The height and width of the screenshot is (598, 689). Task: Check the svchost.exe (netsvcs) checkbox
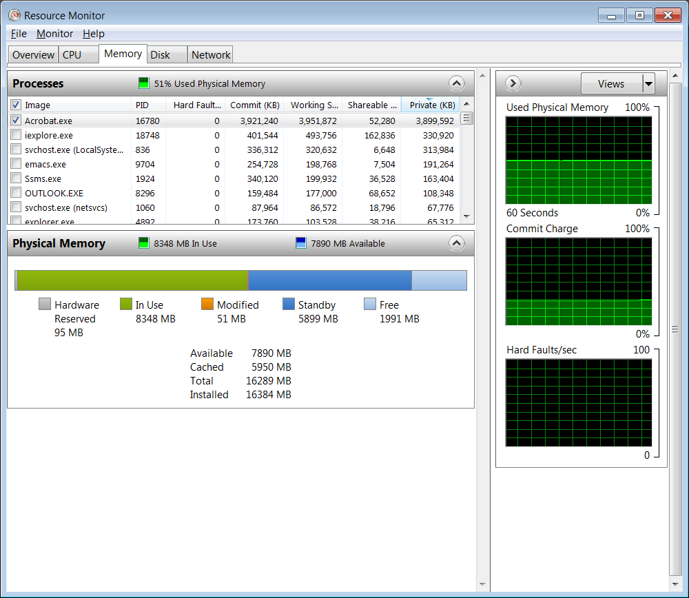coord(16,207)
